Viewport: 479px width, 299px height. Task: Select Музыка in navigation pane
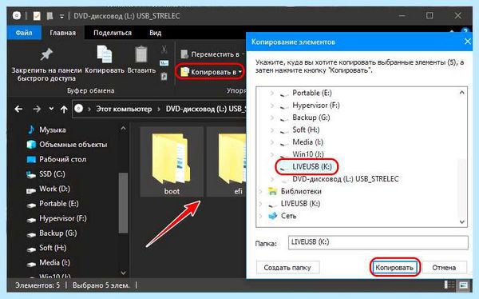click(52, 130)
